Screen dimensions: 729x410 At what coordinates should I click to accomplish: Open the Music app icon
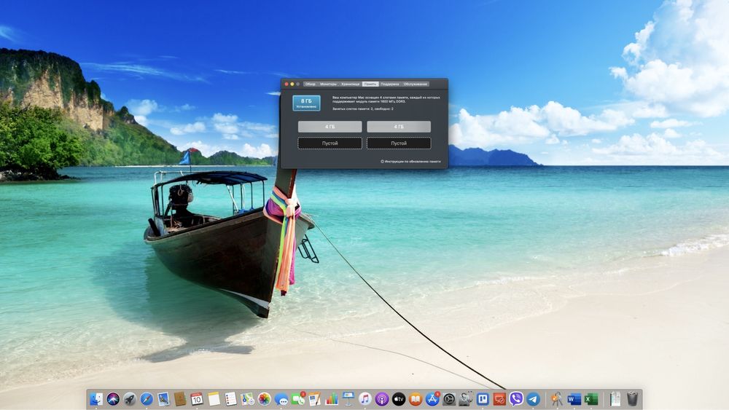point(365,399)
